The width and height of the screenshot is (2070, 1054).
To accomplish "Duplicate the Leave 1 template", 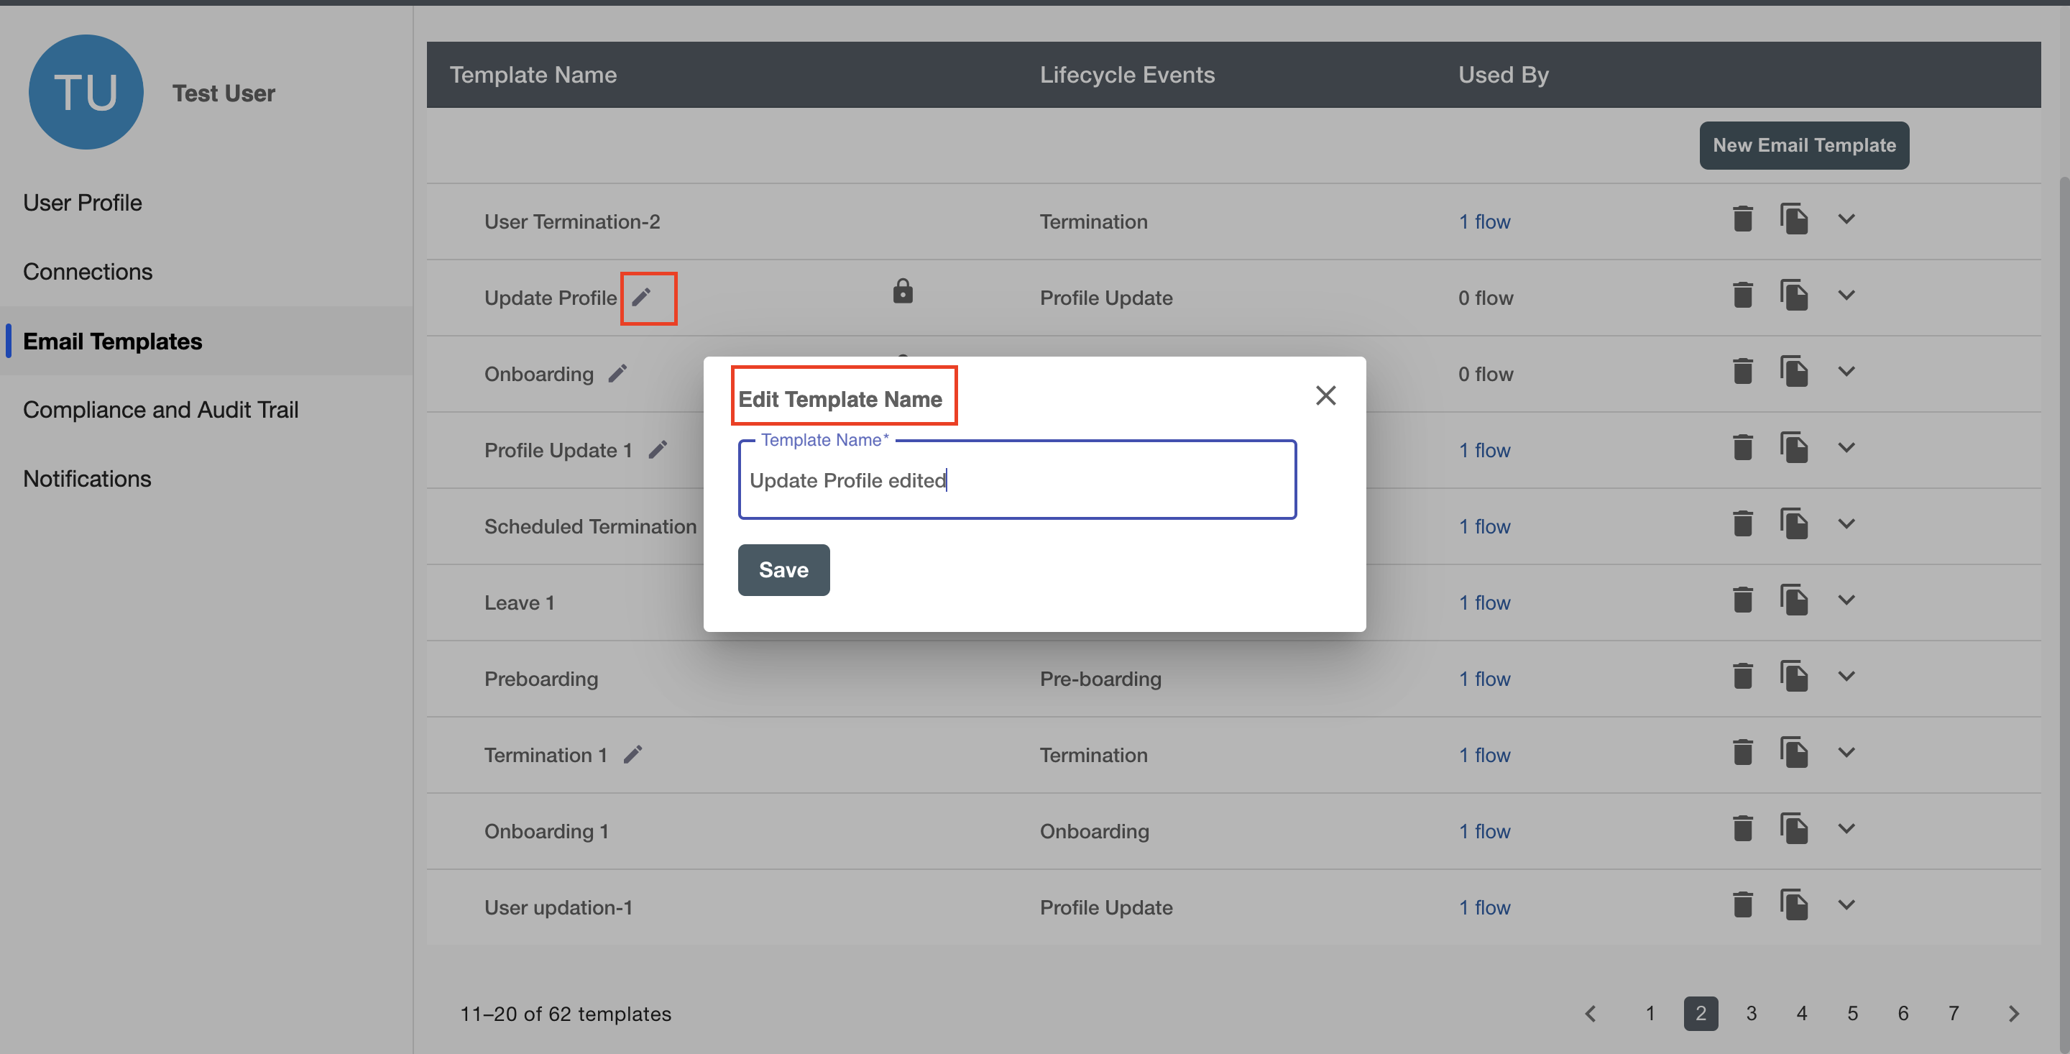I will [1793, 600].
